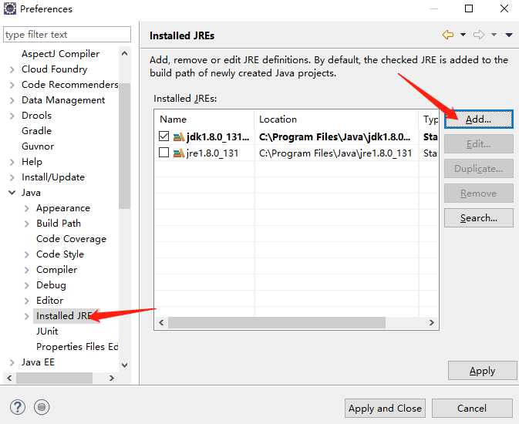Click tree horizontal scrollbar left arrow
The image size is (519, 424).
[x=9, y=378]
